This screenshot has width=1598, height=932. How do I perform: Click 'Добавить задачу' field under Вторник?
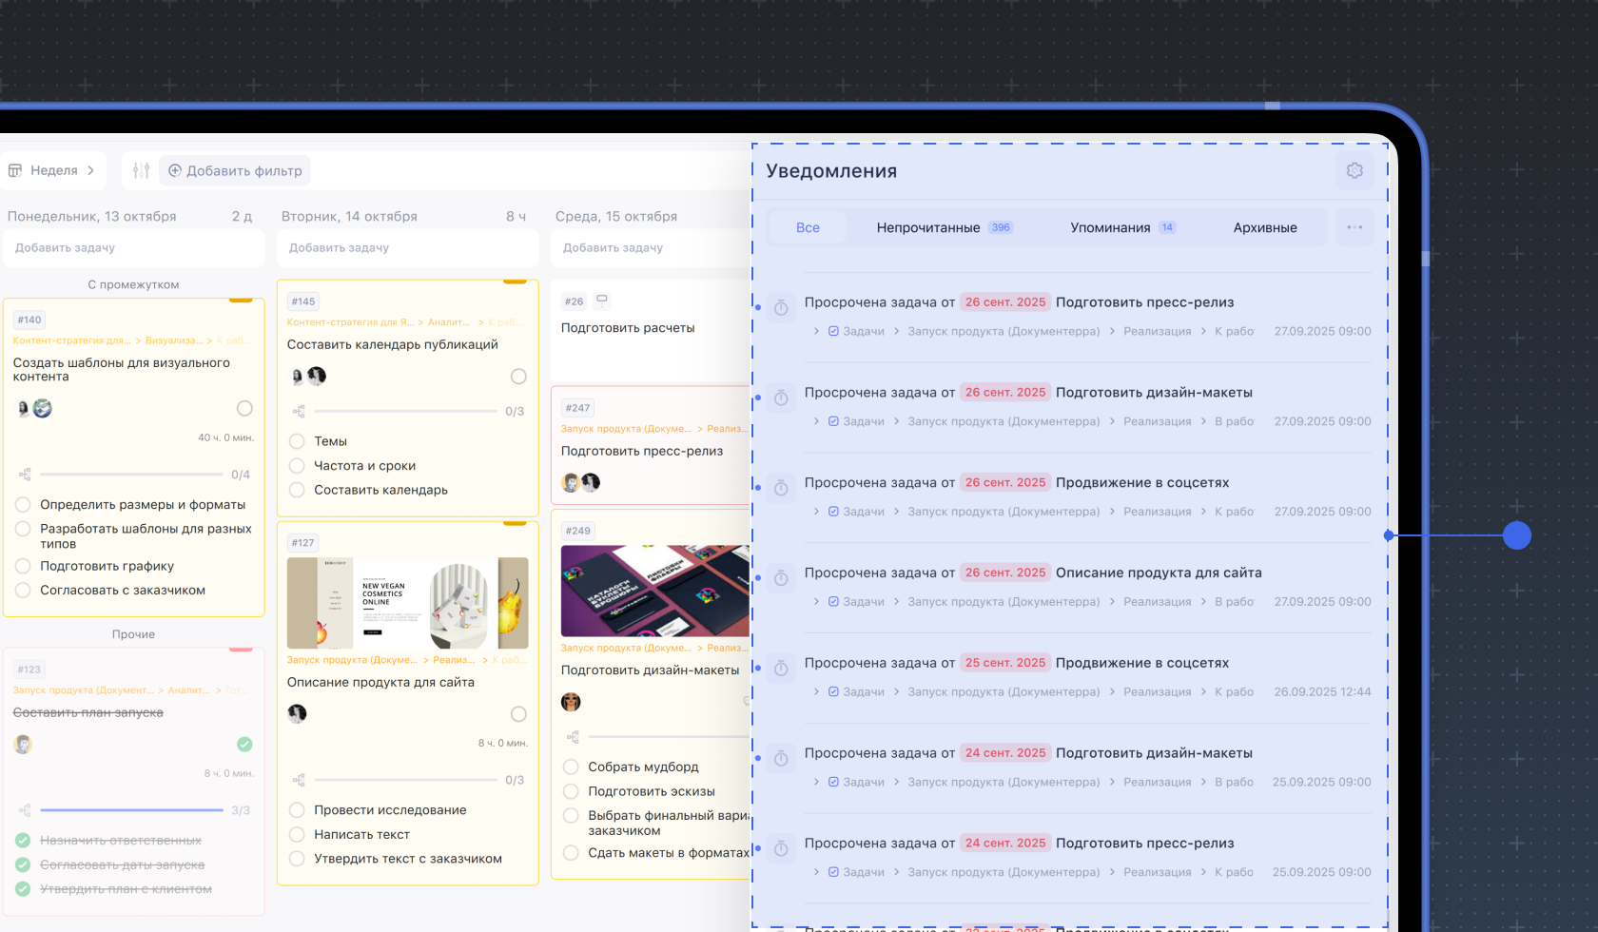[407, 247]
